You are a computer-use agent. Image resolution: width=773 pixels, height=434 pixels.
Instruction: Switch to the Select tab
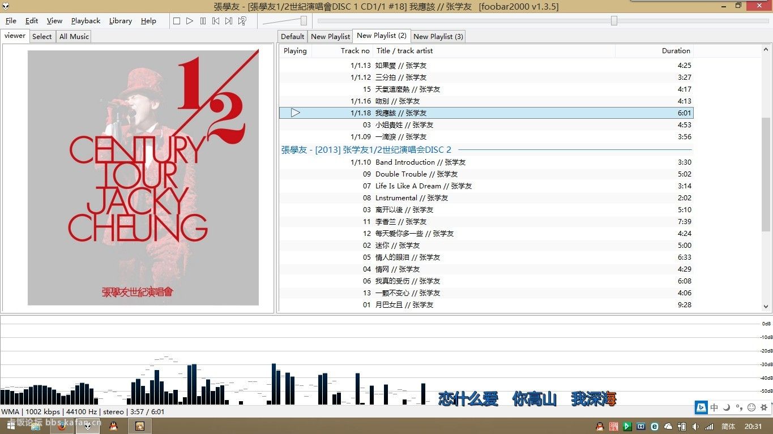point(42,37)
